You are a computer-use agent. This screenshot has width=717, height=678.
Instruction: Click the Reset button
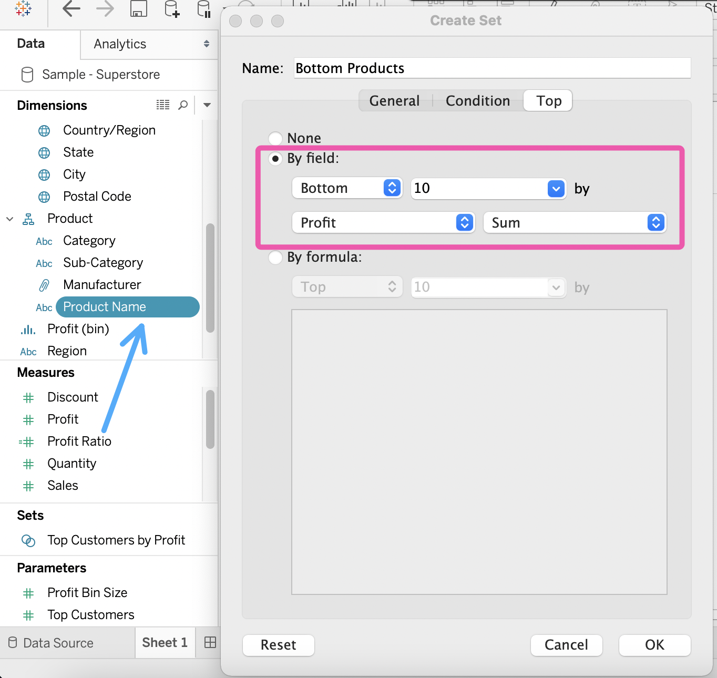pos(279,645)
